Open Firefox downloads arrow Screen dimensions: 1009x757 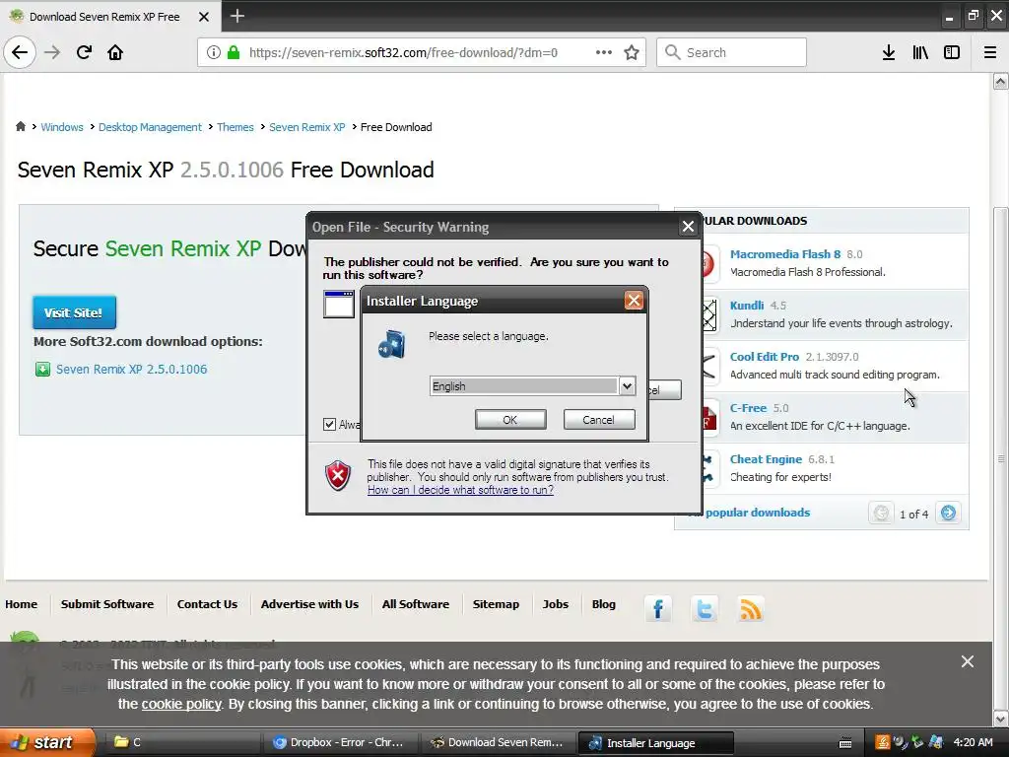pos(889,52)
